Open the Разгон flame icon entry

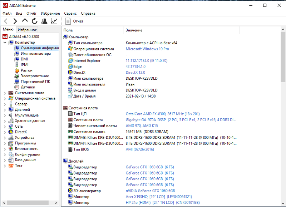17,70
